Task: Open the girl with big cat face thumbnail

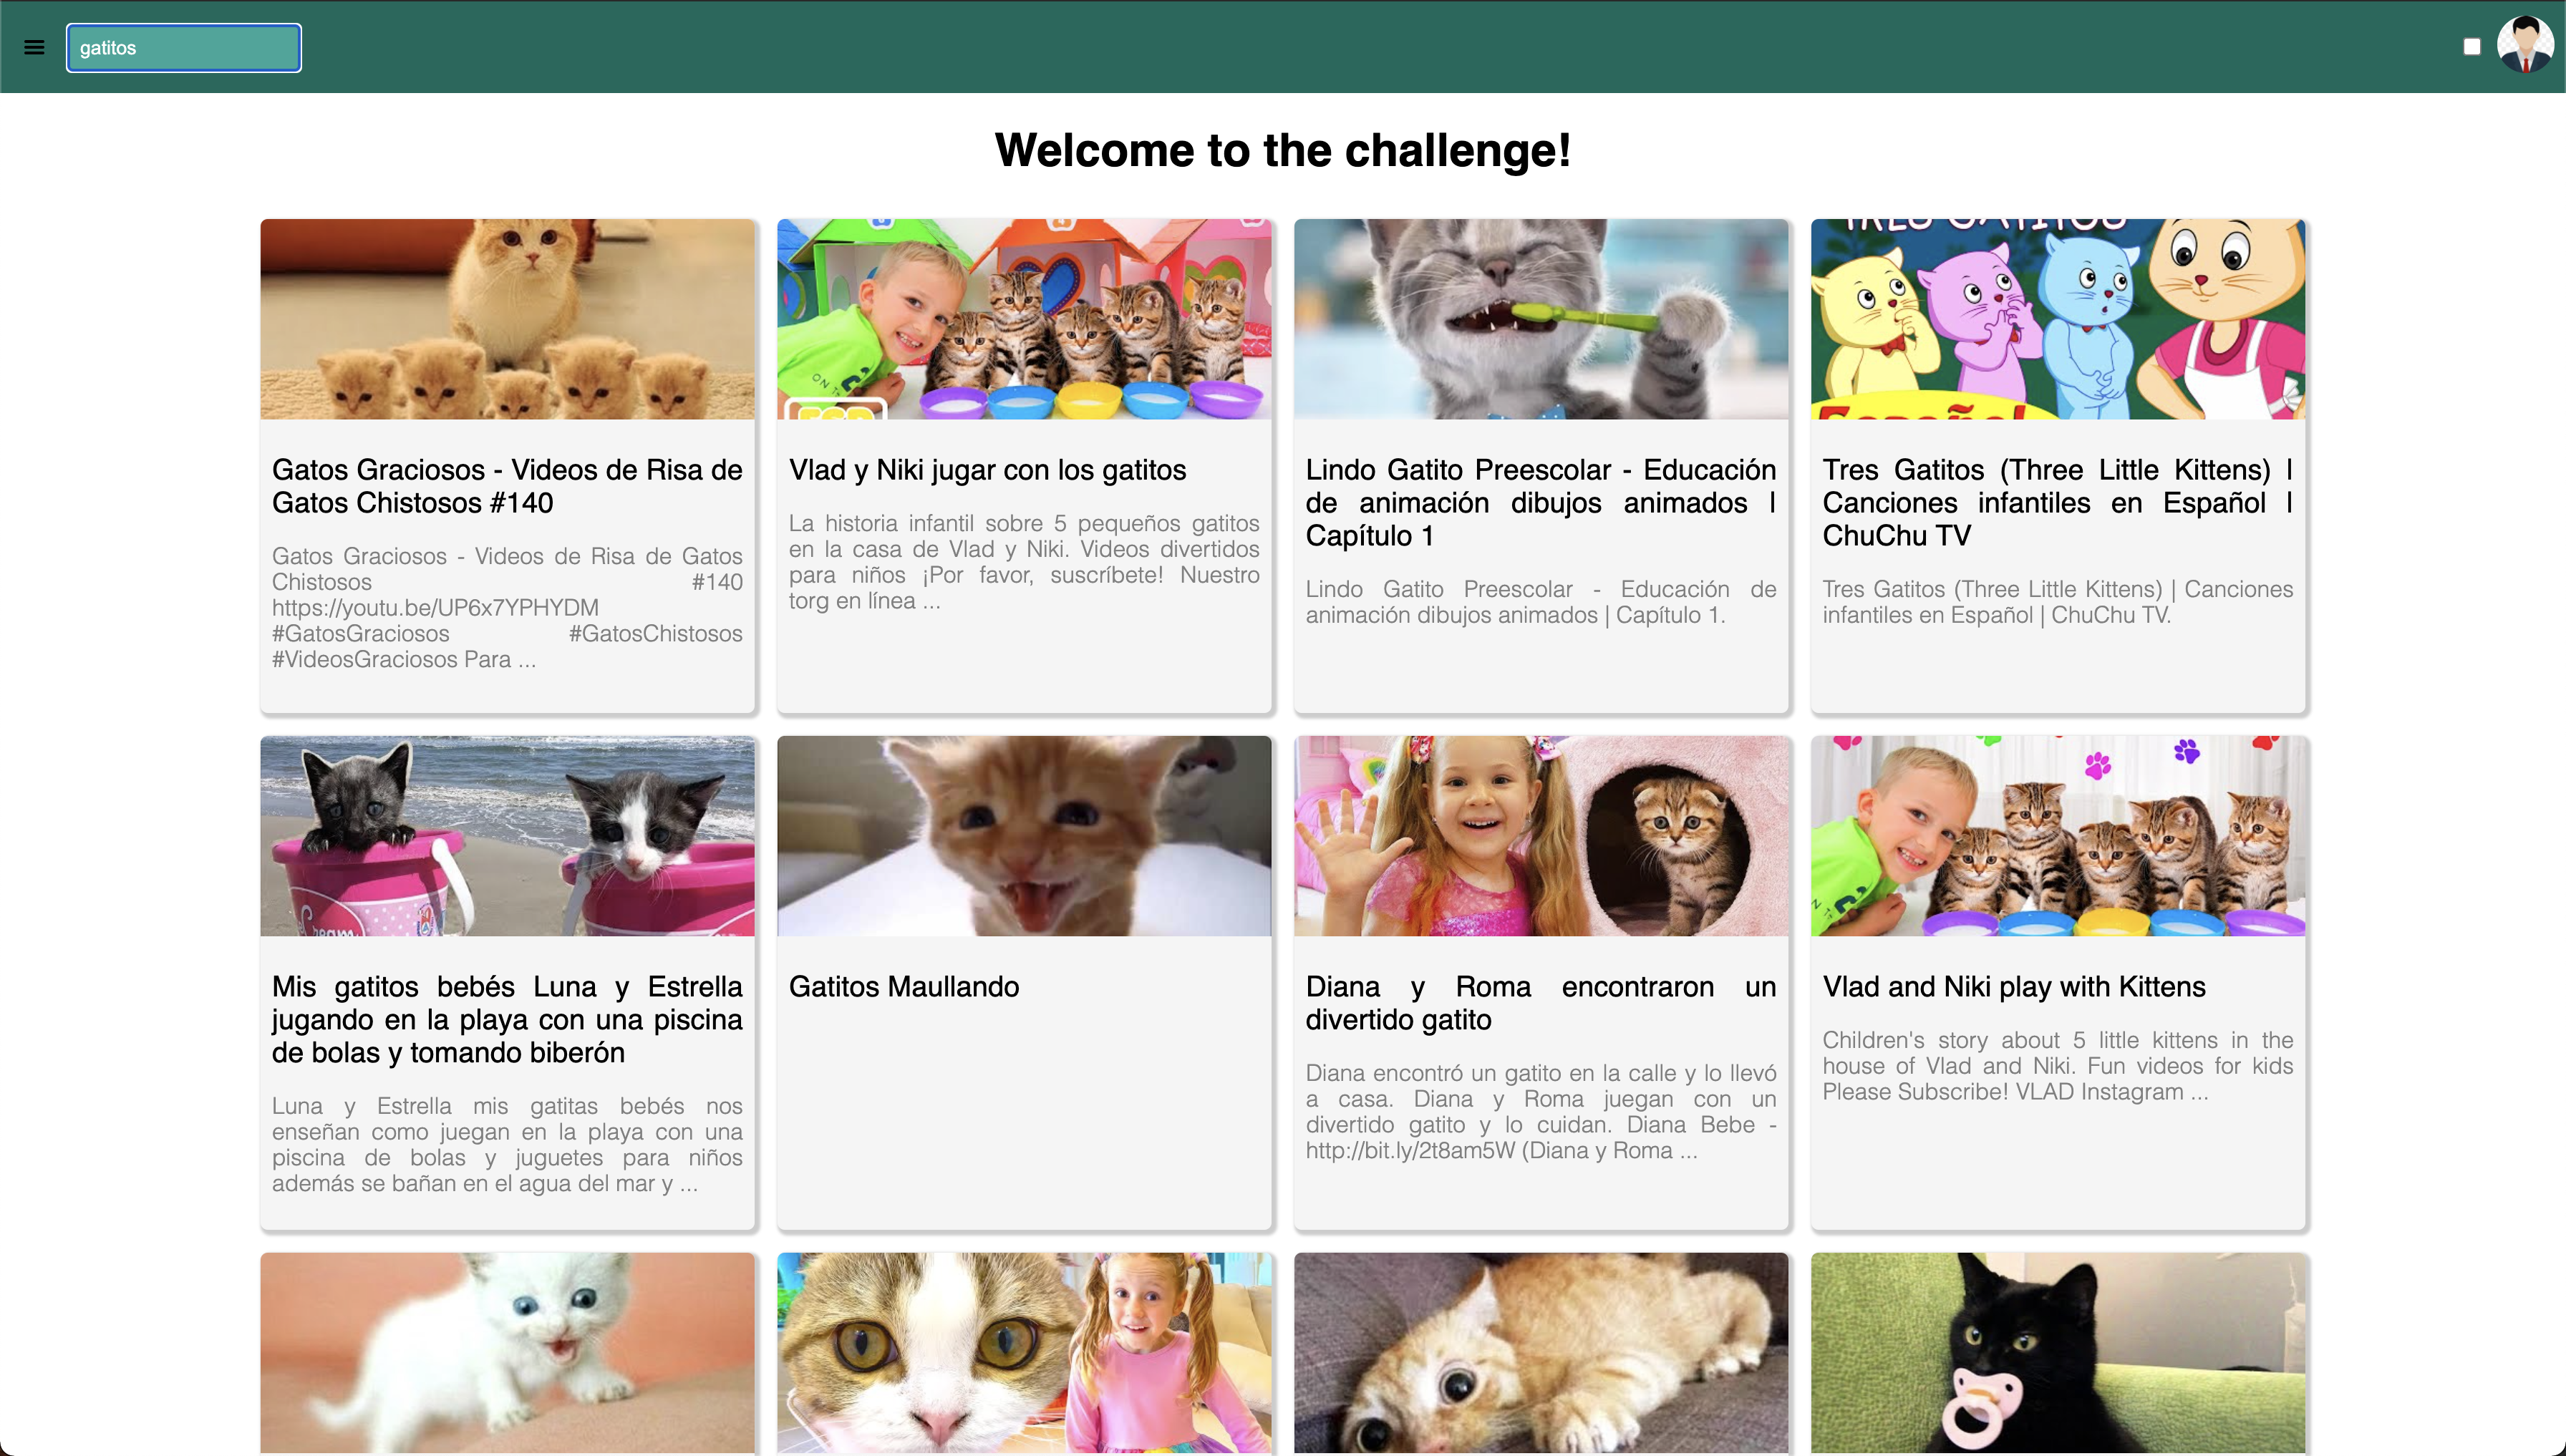Action: click(1024, 1352)
